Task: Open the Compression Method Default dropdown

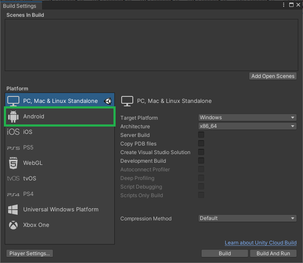Action: tap(248, 218)
